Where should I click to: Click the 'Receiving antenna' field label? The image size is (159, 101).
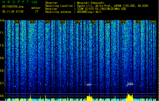[58, 12]
